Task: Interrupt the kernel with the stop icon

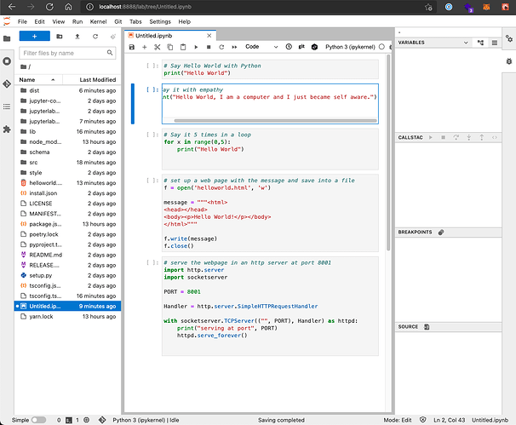Action: (x=209, y=47)
